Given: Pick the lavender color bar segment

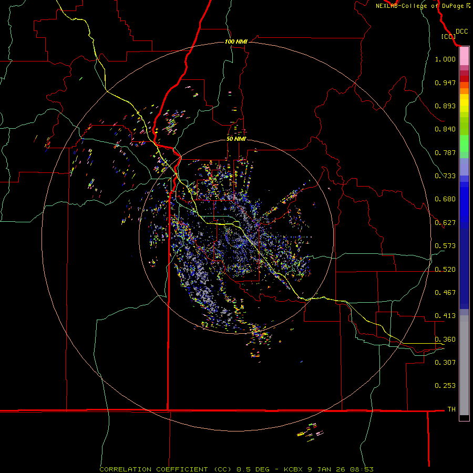Looking at the screenshot, I should point(464,167).
